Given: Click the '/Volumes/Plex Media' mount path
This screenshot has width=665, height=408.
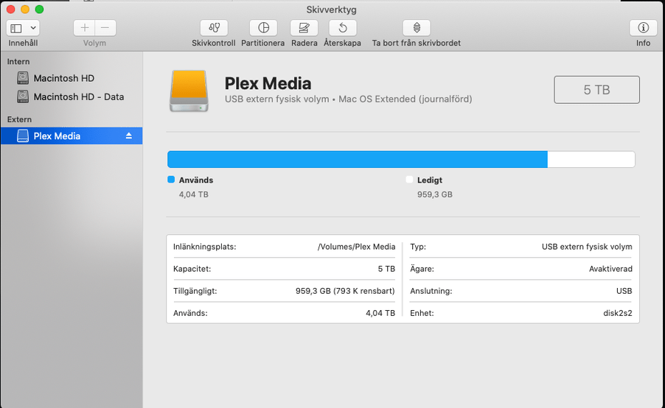Looking at the screenshot, I should pyautogui.click(x=356, y=247).
